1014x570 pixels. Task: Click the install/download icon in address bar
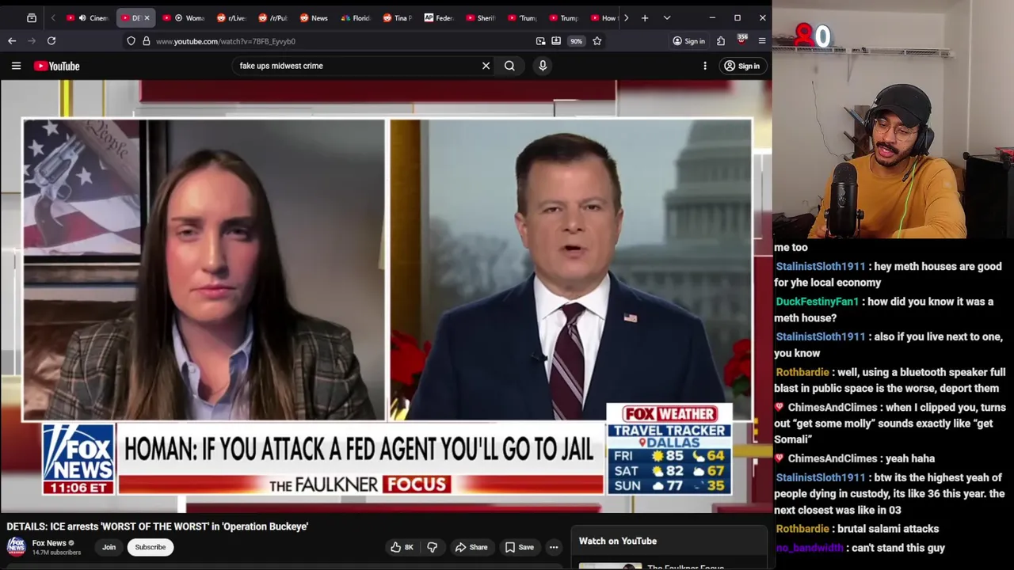(556, 41)
